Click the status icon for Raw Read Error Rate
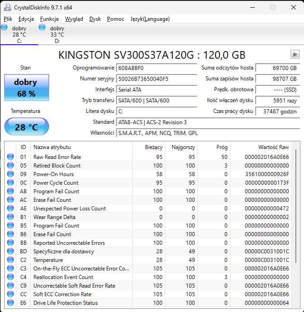304x312 pixels. coord(10,157)
